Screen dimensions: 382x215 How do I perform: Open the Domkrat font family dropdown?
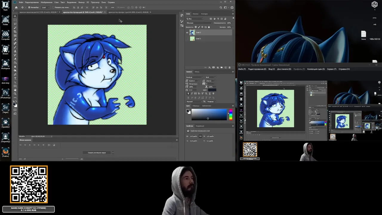(195, 77)
